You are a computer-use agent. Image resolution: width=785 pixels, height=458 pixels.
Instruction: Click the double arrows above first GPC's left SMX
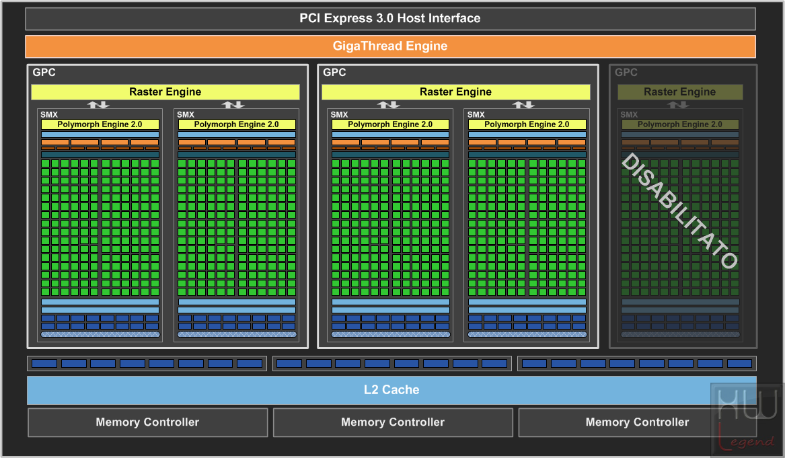coord(98,105)
